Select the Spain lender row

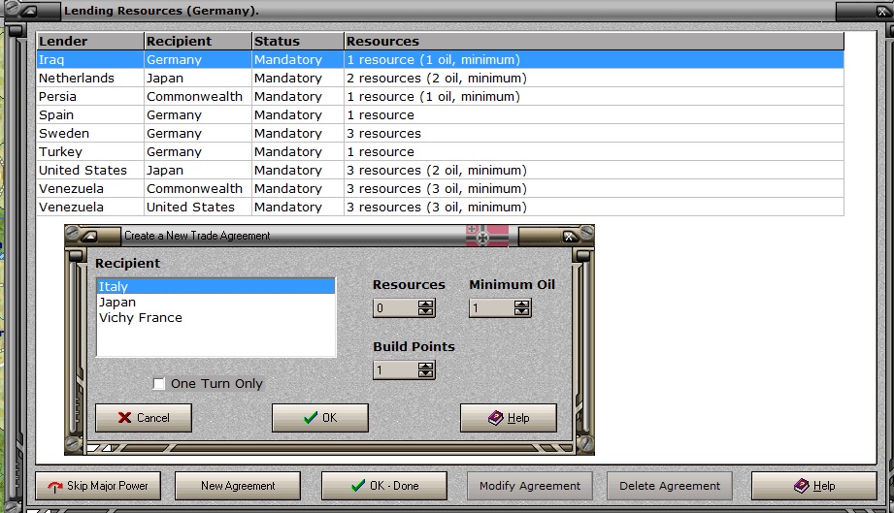click(x=440, y=115)
